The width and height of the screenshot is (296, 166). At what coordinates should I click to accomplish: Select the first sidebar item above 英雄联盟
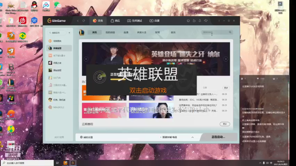click(59, 41)
